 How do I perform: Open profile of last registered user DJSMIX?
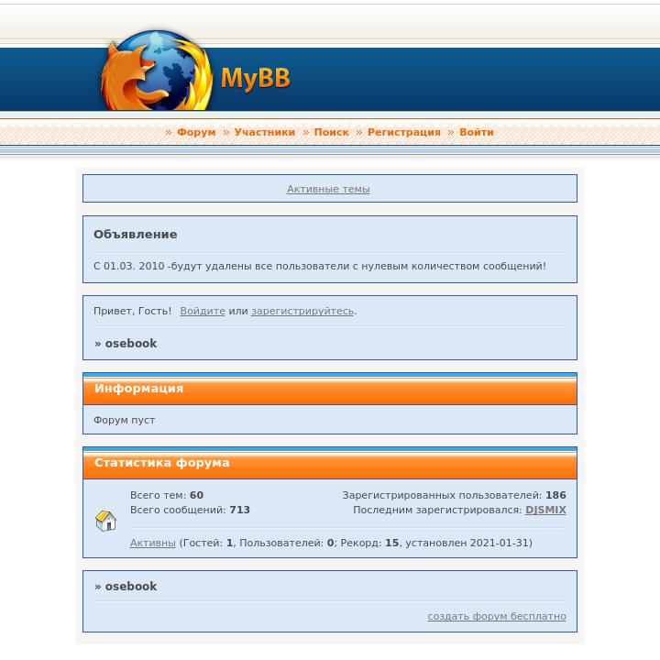(x=545, y=510)
